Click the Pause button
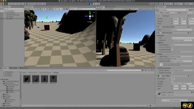The height and width of the screenshot is (109, 194). pyautogui.click(x=94, y=4)
